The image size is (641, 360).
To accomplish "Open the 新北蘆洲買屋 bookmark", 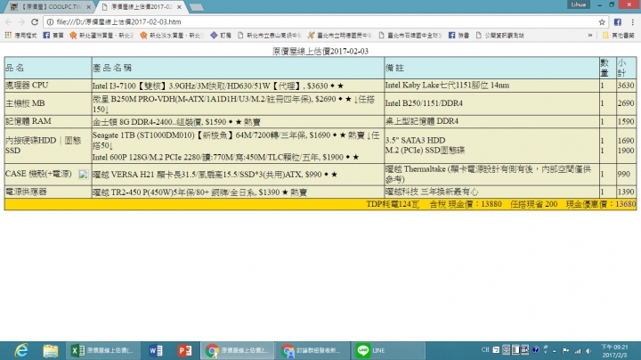I will pyautogui.click(x=101, y=35).
